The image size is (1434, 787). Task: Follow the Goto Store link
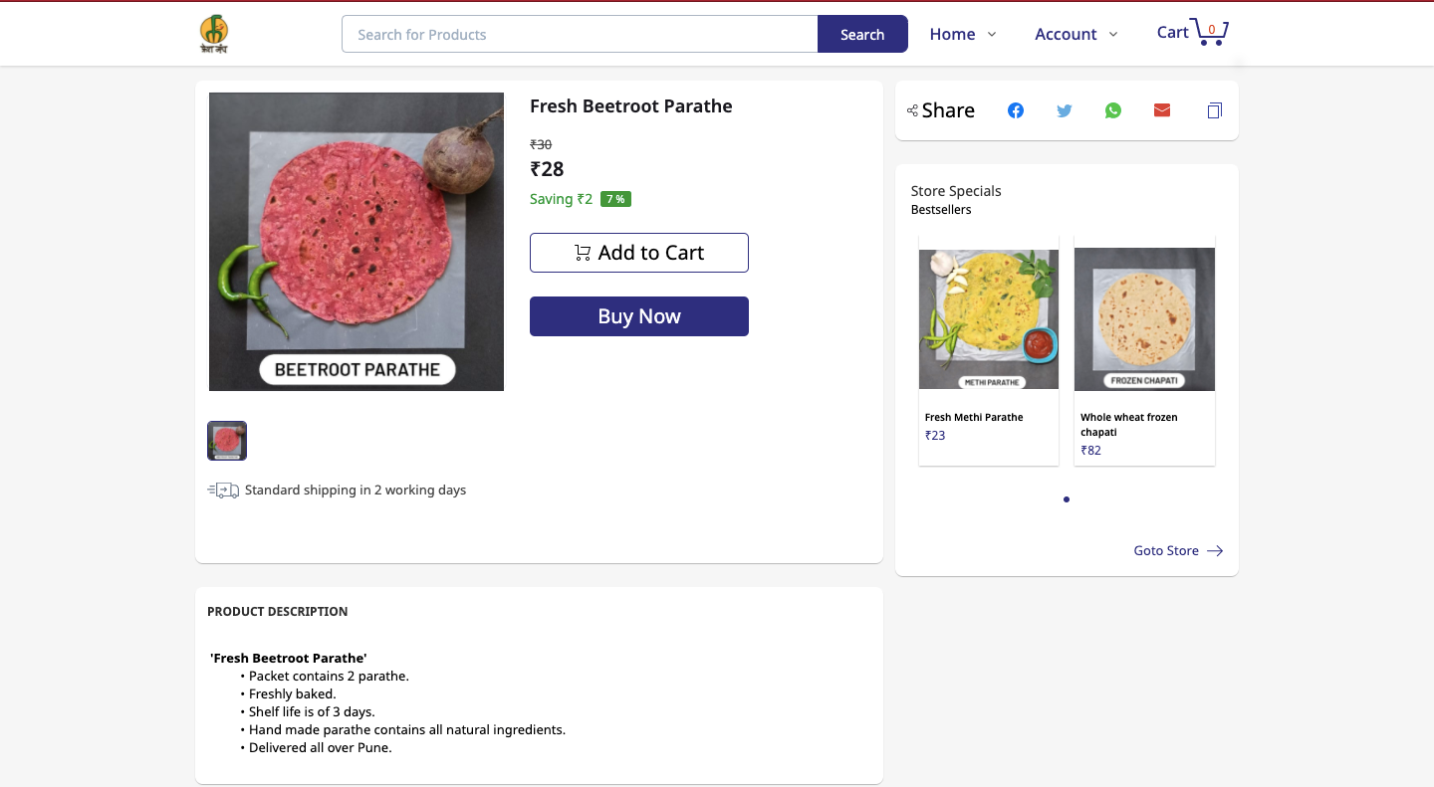point(1177,550)
